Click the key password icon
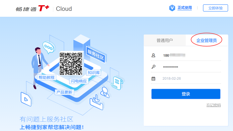This screenshot has width=233, height=131. coord(153,67)
